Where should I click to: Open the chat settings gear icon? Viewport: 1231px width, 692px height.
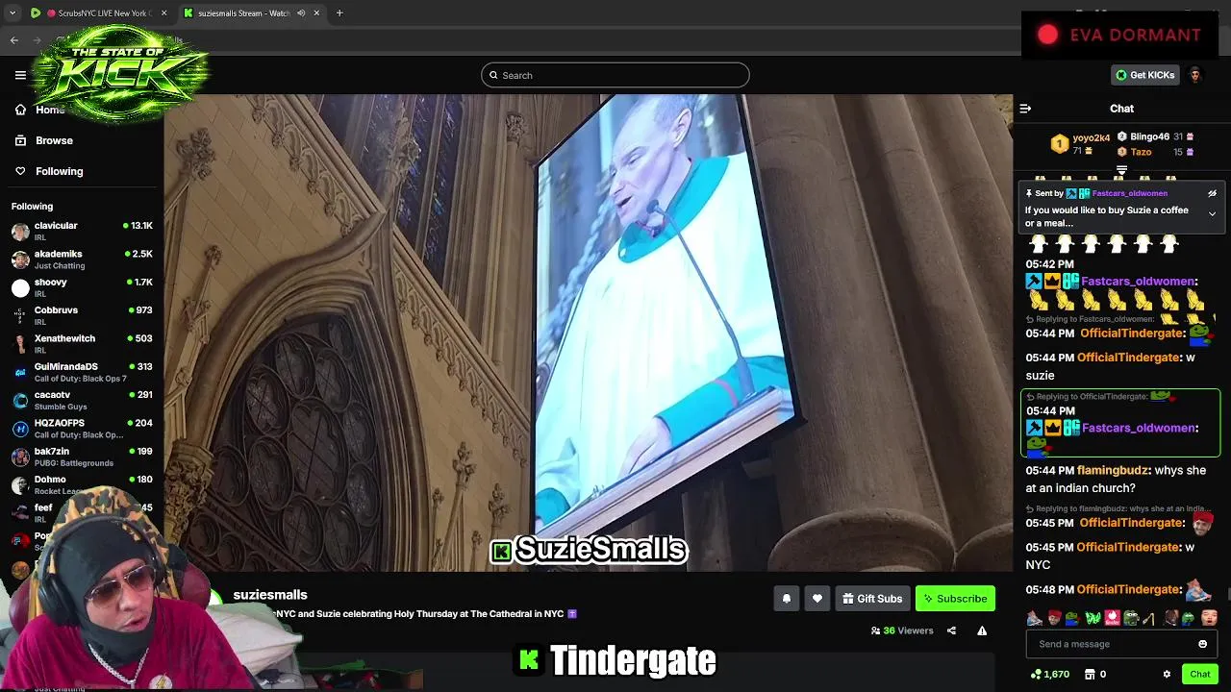pyautogui.click(x=1167, y=674)
